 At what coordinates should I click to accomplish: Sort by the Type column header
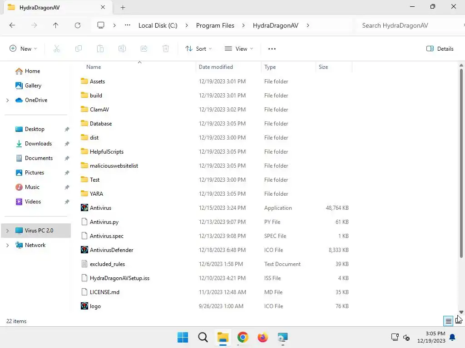tap(270, 67)
